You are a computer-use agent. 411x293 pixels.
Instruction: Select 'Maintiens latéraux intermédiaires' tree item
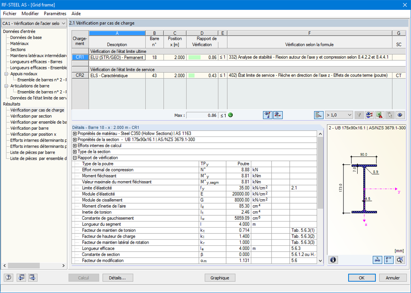tap(38, 56)
